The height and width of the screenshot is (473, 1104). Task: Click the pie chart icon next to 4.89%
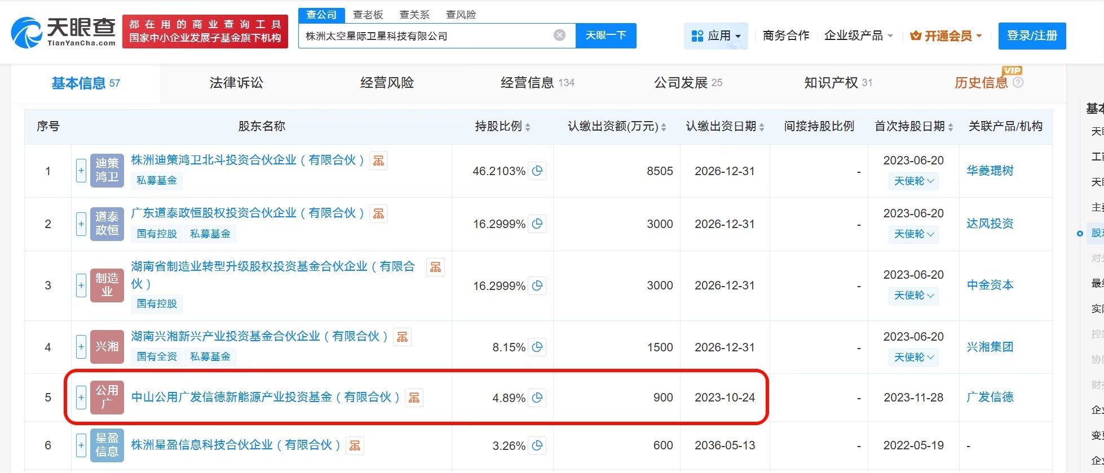[537, 398]
